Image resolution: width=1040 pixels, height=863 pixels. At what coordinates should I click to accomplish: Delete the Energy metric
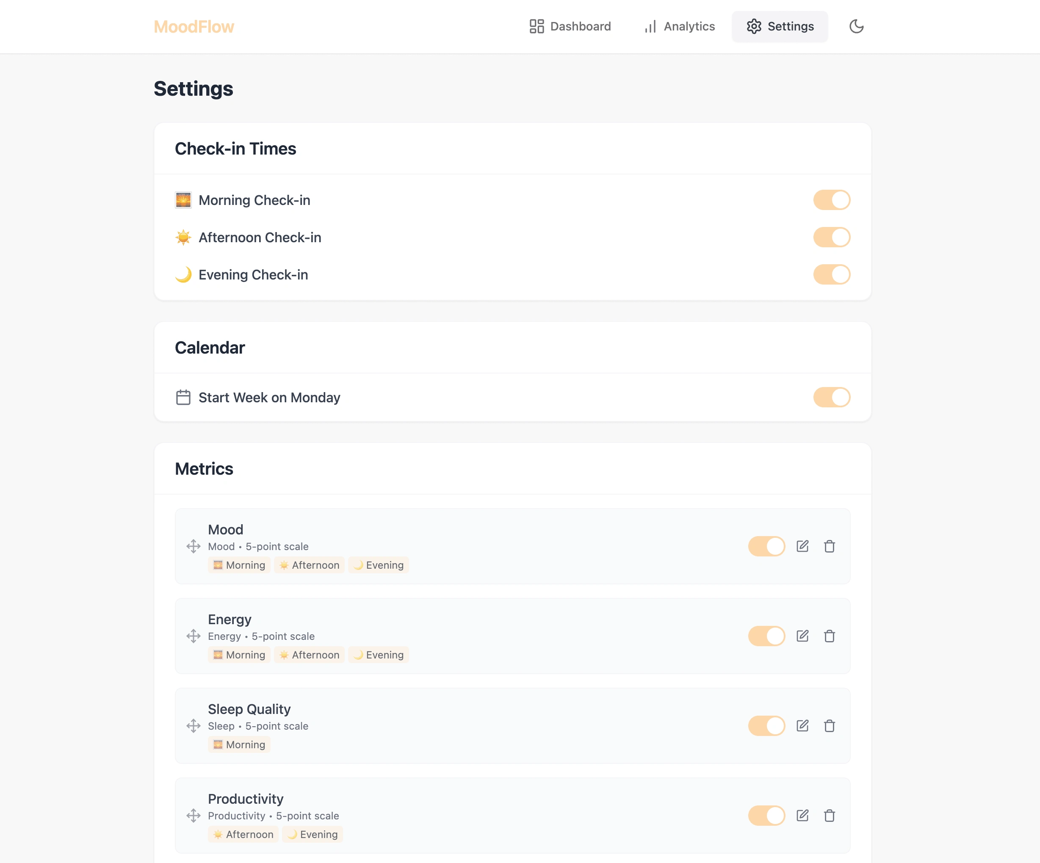click(x=830, y=636)
